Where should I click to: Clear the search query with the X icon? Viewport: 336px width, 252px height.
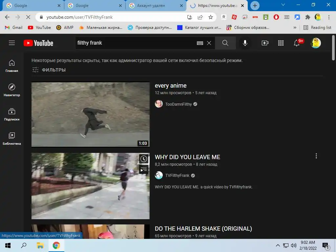(x=209, y=43)
